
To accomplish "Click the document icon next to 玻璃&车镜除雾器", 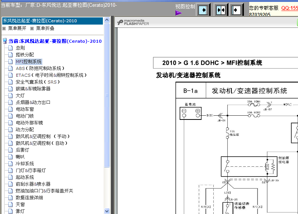I will pos(11,89).
